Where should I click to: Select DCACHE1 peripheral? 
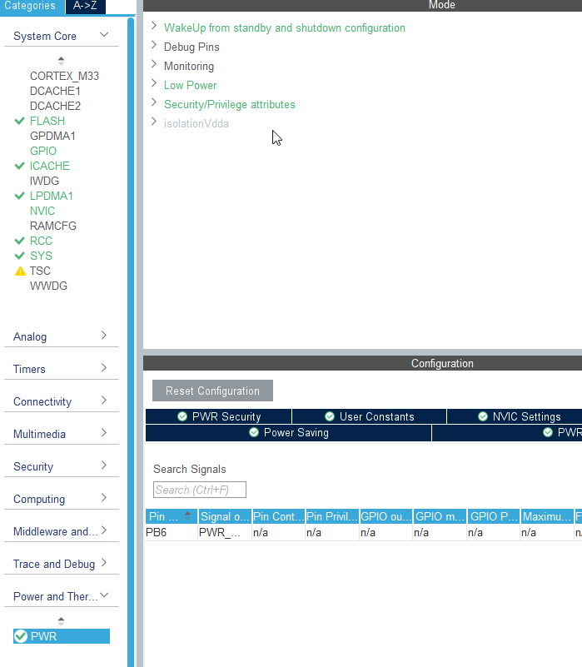point(55,91)
